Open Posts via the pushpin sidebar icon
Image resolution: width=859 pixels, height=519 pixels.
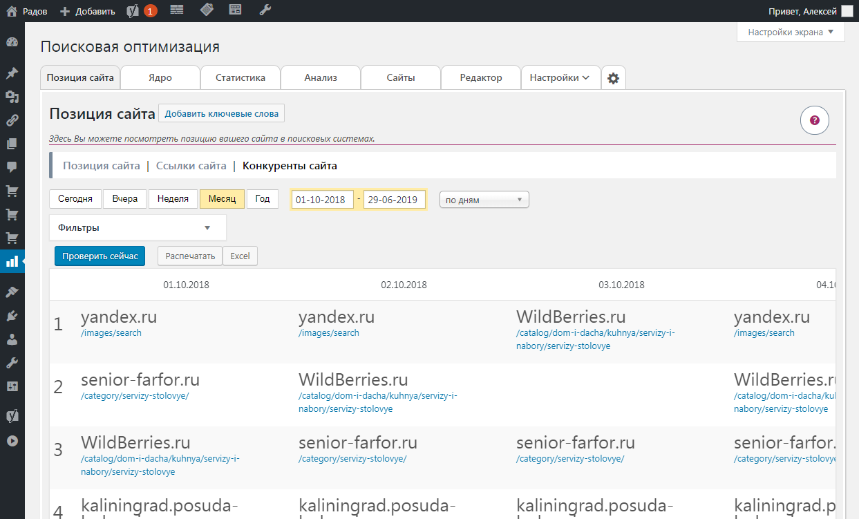pos(12,73)
